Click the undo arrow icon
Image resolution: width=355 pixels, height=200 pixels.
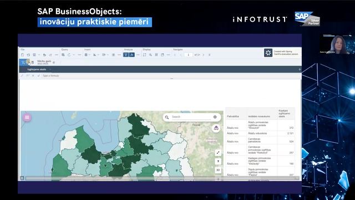44,55
